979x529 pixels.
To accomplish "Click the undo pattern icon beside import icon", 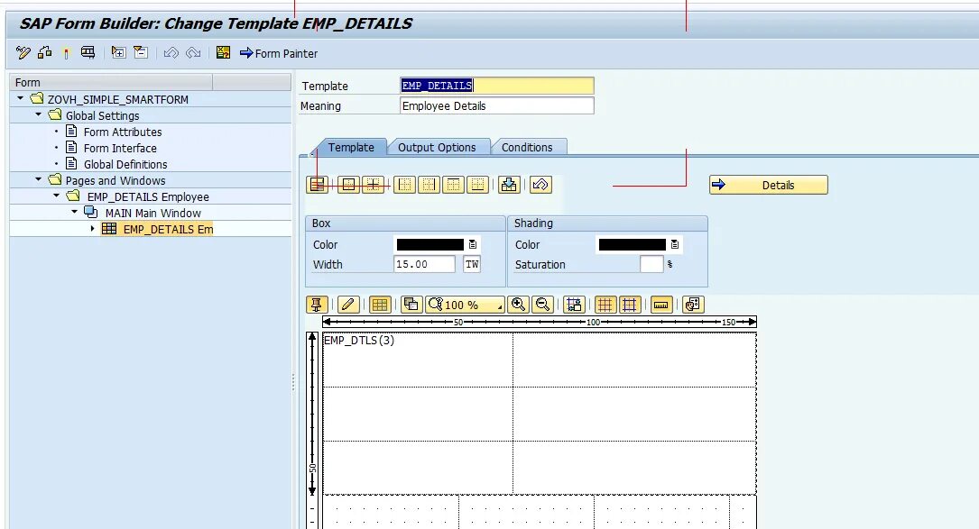I will click(540, 185).
